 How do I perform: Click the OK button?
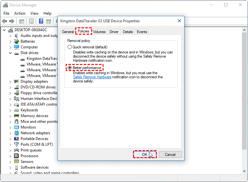pos(145,154)
